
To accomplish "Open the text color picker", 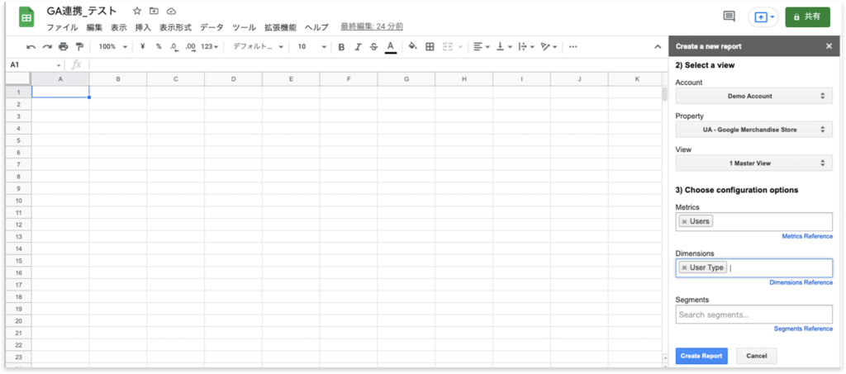I will pyautogui.click(x=391, y=47).
